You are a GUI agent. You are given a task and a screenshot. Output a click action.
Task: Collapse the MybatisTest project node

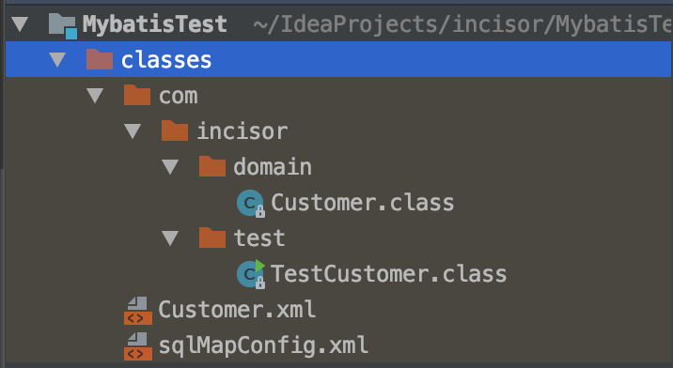pos(20,24)
